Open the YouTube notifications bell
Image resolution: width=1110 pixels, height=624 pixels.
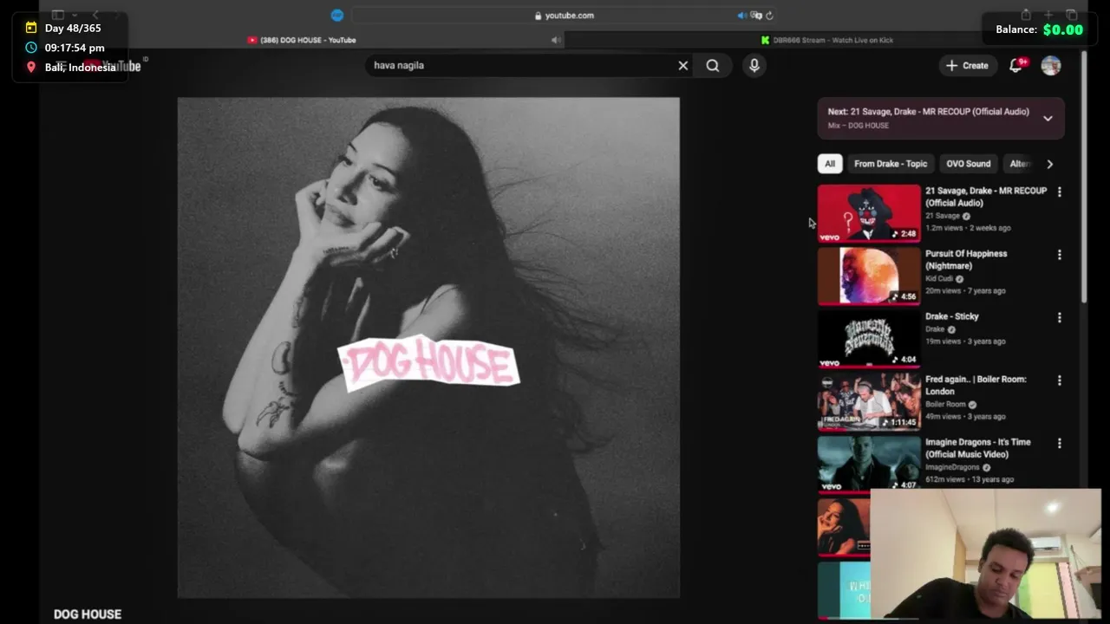(x=1016, y=65)
